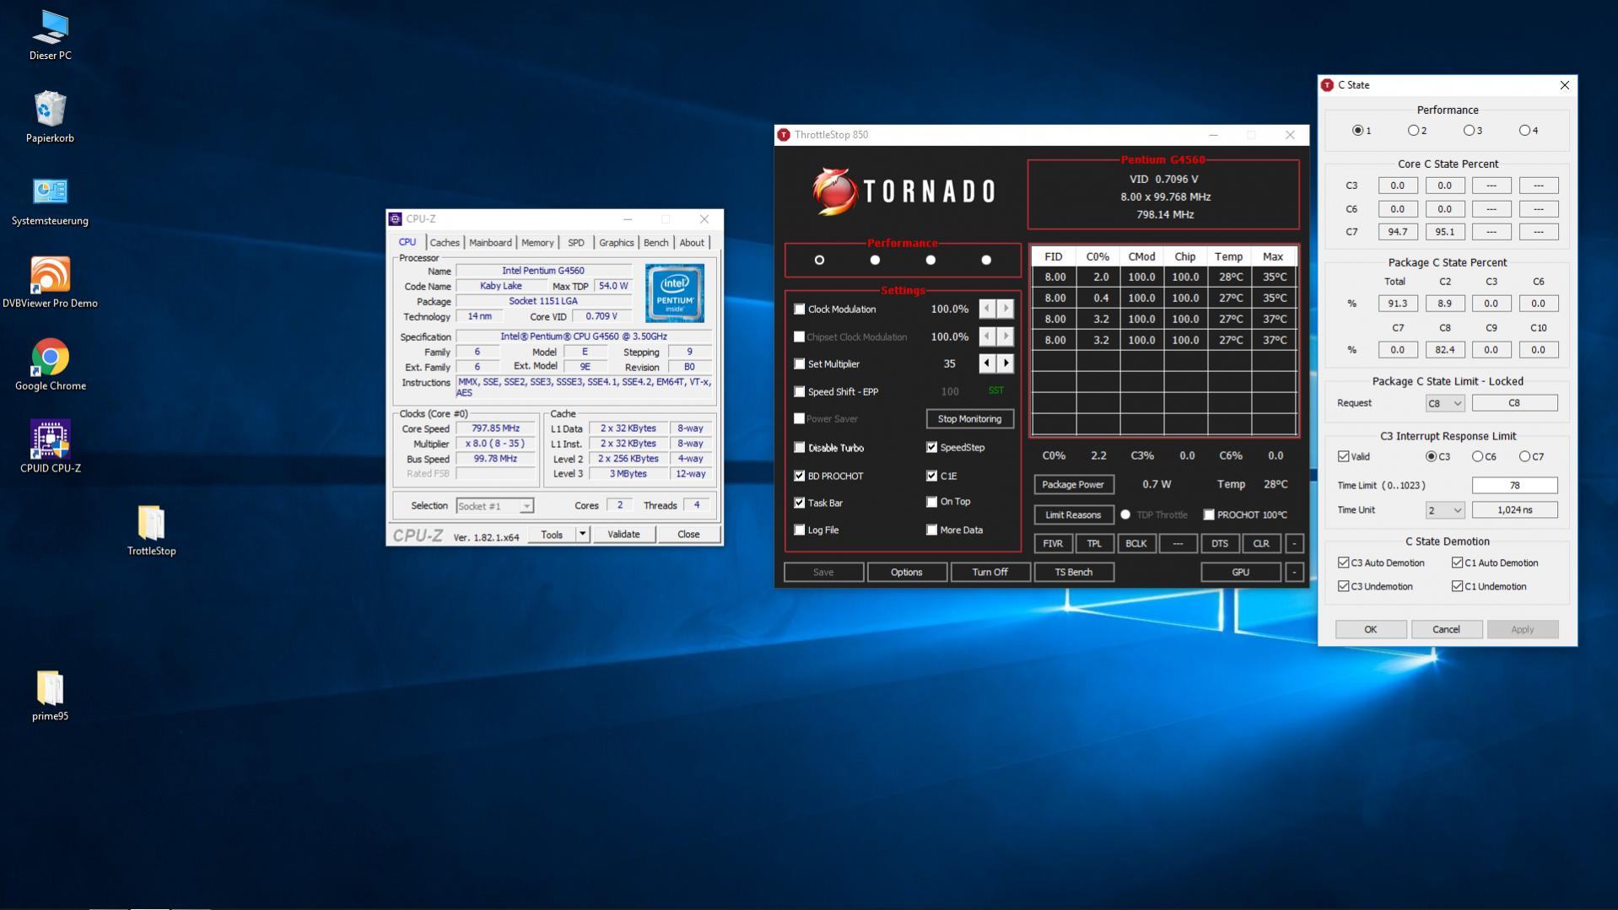
Task: Toggle the C1E checkbox
Action: click(x=931, y=477)
